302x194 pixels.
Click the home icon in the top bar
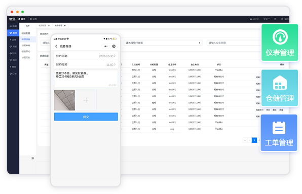(x=19, y=19)
